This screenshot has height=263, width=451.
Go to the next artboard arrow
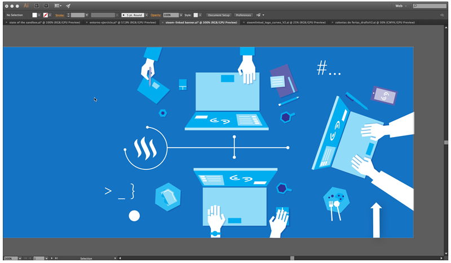coord(52,258)
